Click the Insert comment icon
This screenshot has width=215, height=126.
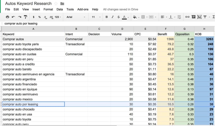coord(193,17)
